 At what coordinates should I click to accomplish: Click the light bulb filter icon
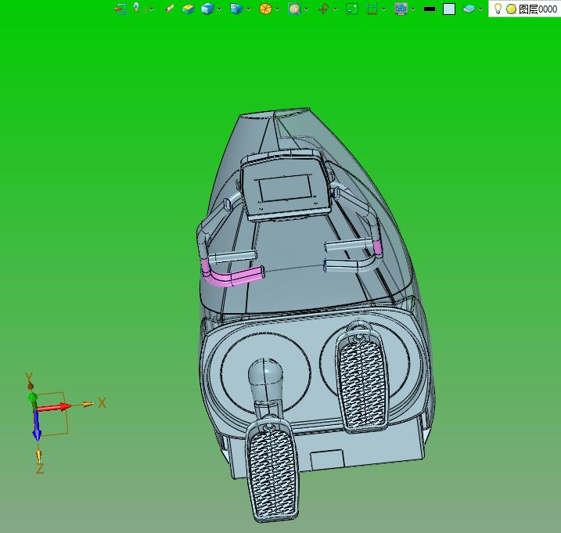pos(136,8)
